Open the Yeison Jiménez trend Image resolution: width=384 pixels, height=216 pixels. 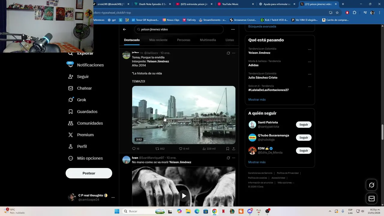pyautogui.click(x=259, y=53)
